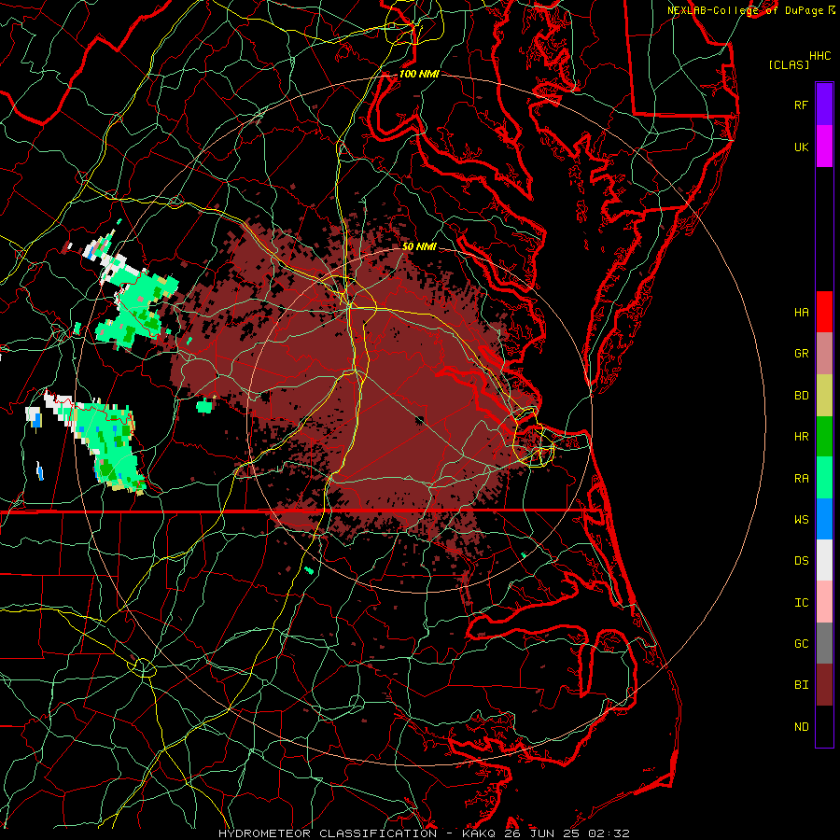Click the 'NEXLAB-College of DuPage' credit text

pos(747,10)
